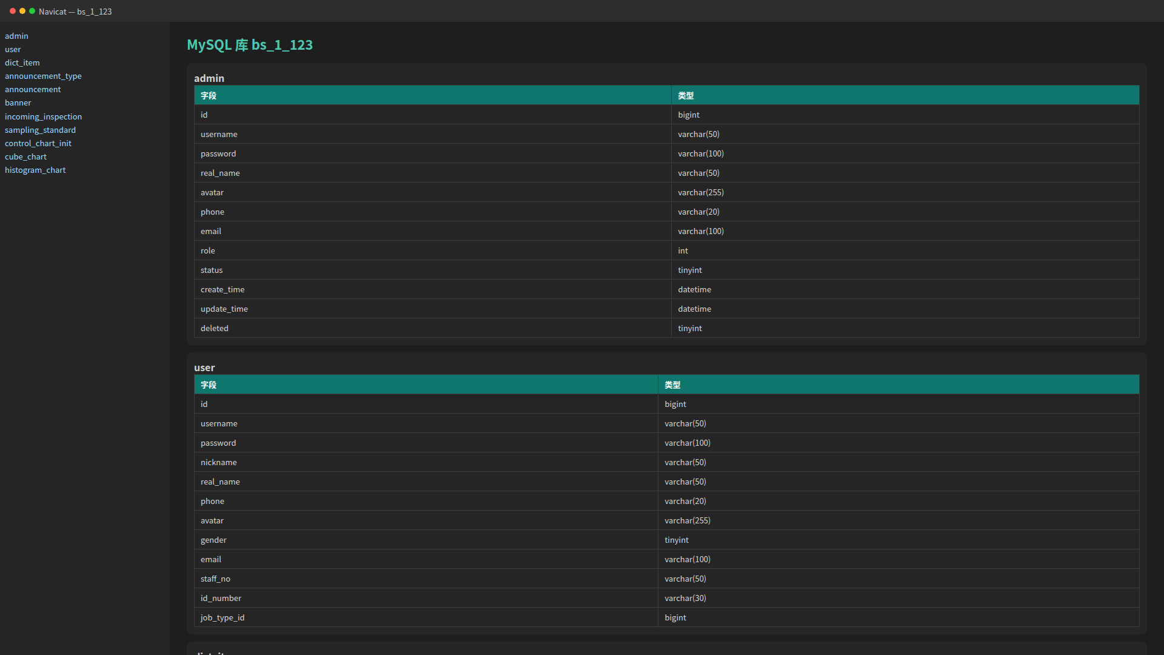
Task: Go to the announcement sidebar link
Action: (33, 89)
